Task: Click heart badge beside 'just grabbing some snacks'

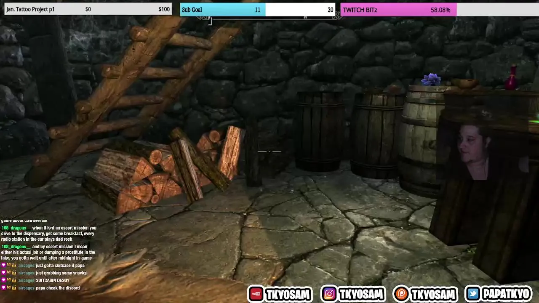Action: (x=3, y=273)
